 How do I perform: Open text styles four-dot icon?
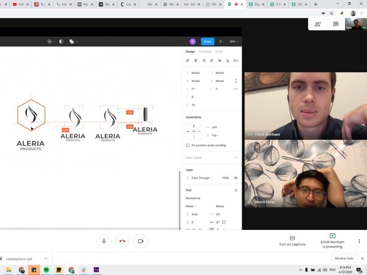(236, 190)
